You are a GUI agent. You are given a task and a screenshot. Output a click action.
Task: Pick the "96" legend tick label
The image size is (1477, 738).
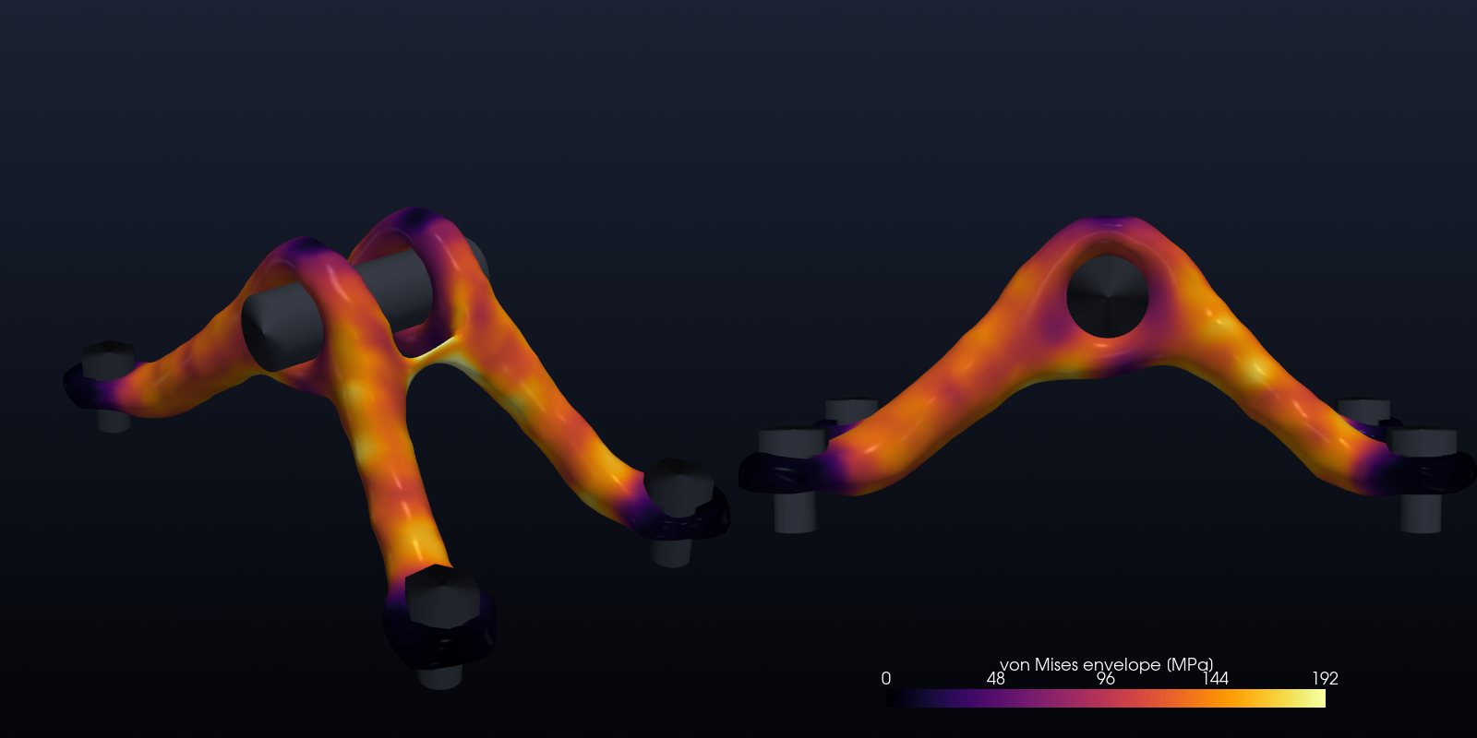(1105, 678)
